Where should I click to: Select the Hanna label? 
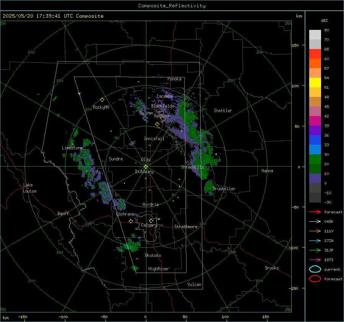(x=267, y=171)
